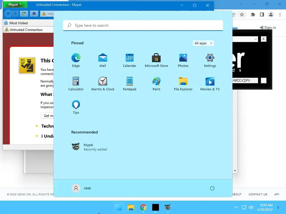This screenshot has height=214, width=286.
Task: Launch the Calculator app
Action: point(76,84)
